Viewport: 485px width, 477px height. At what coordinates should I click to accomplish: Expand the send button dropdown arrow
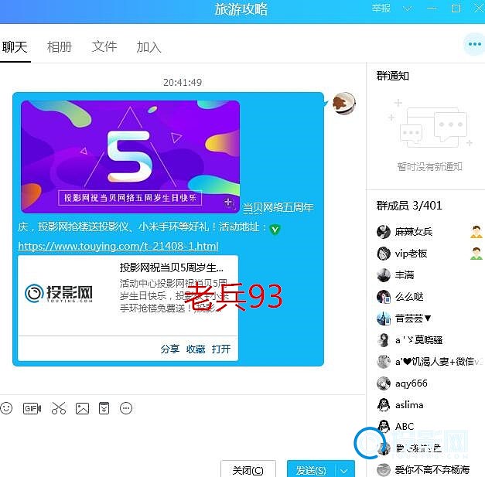(x=345, y=469)
